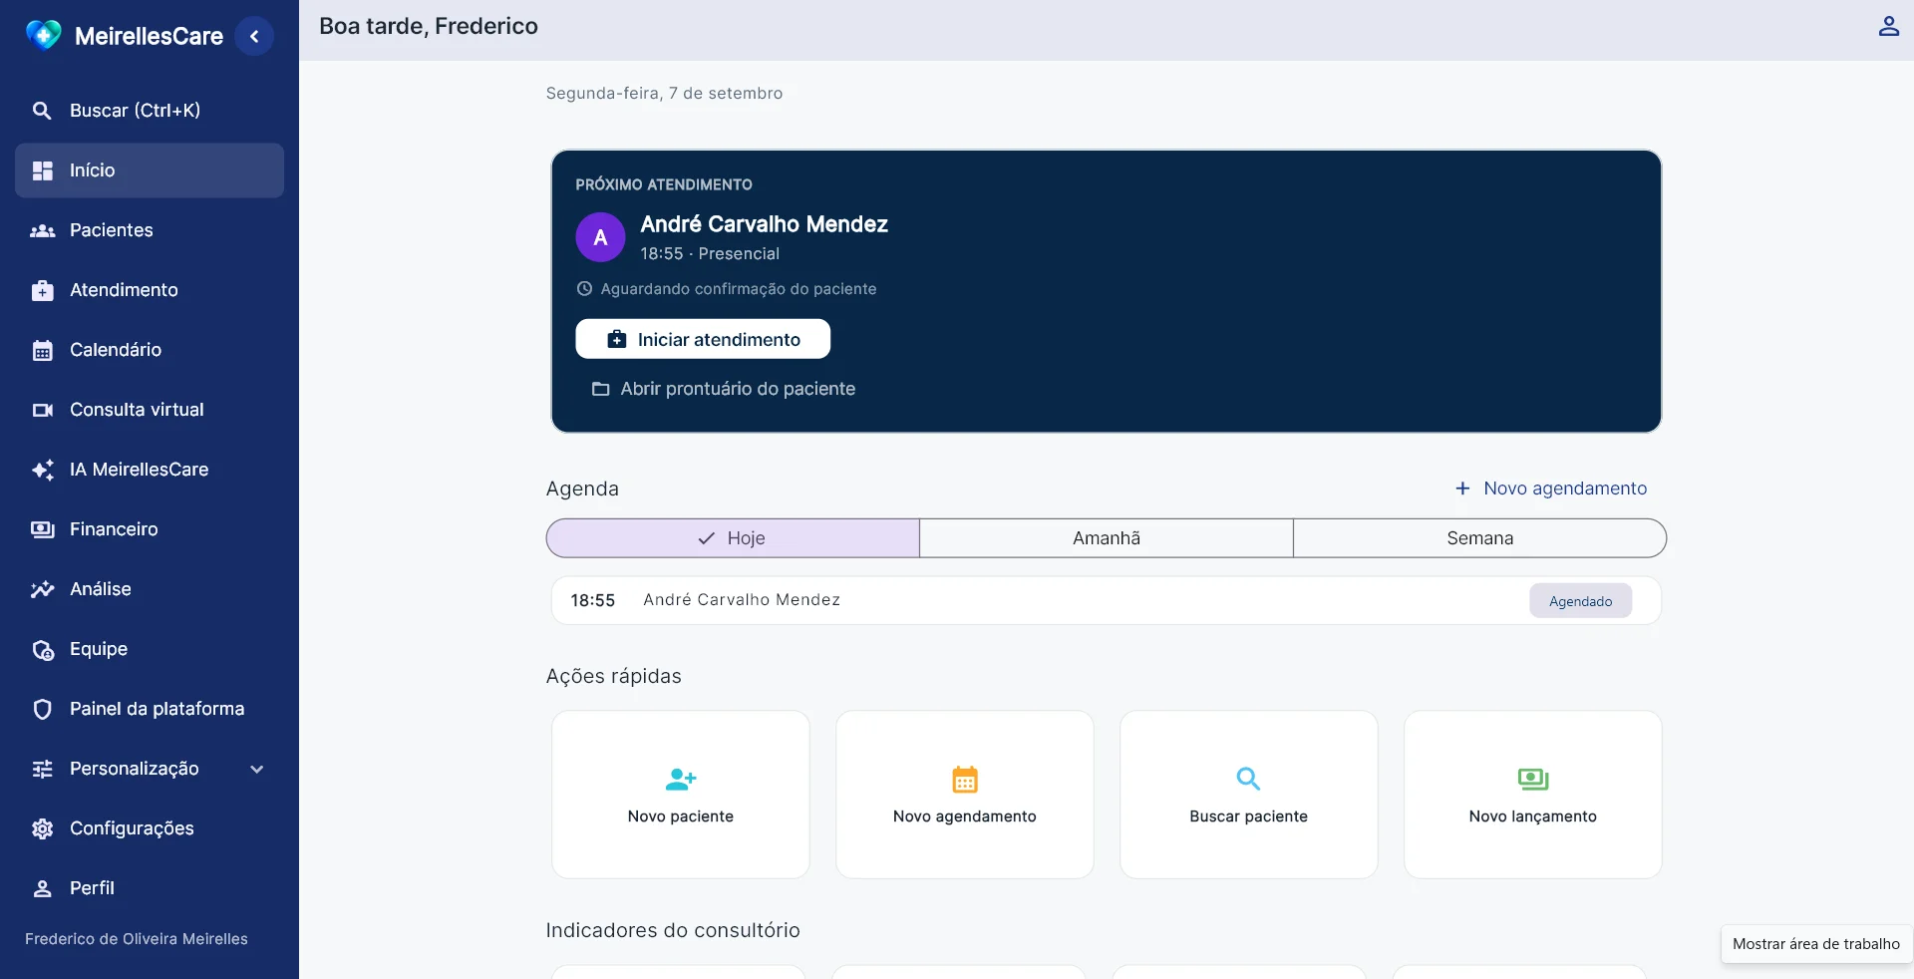Click the Configurações gear icon
Screen dimensions: 1914x979
(x=42, y=828)
